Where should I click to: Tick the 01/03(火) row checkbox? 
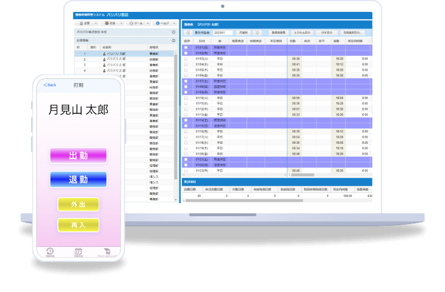(x=186, y=59)
